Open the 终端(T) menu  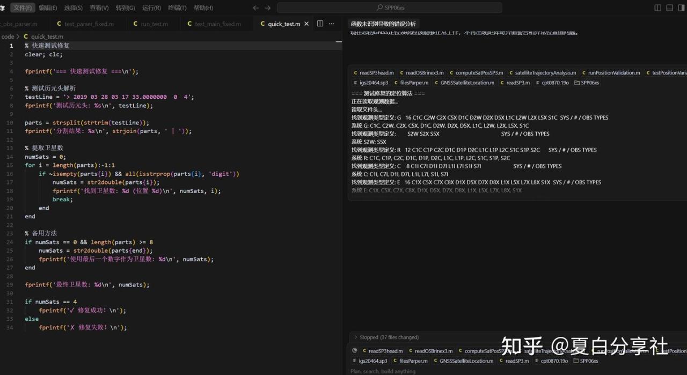[177, 8]
